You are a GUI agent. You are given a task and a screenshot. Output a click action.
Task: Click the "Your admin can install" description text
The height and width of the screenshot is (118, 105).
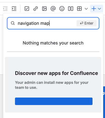(x=52, y=85)
